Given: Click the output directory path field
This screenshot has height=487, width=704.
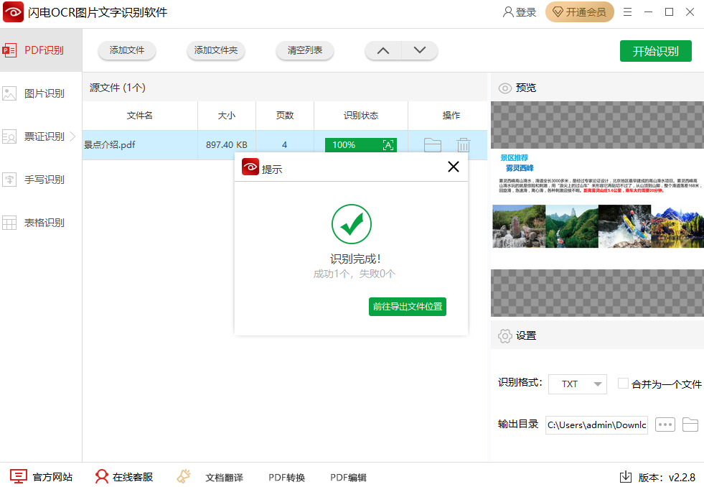Looking at the screenshot, I should click(596, 425).
